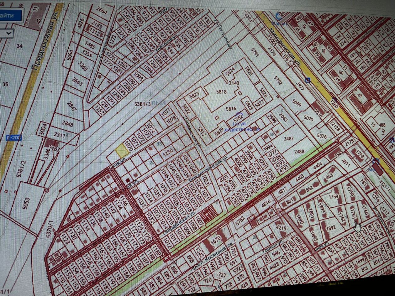Click the blue marker icon near parcel 5382

coord(240,114)
